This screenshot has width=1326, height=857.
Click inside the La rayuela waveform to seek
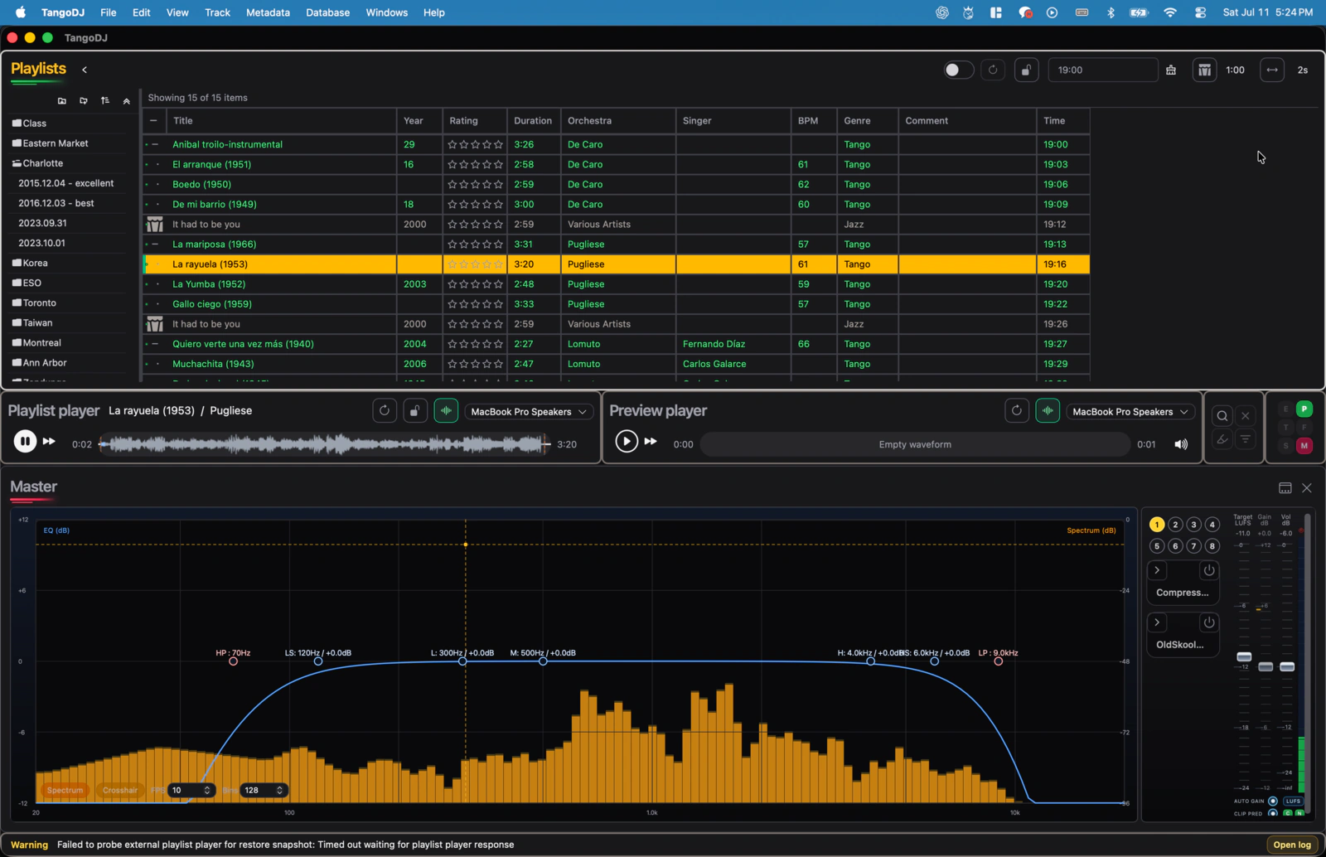pos(324,444)
